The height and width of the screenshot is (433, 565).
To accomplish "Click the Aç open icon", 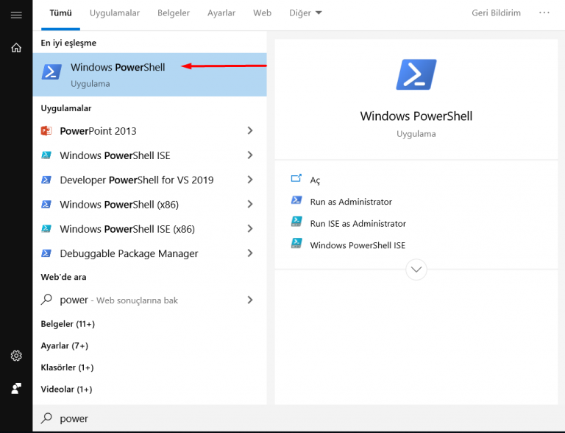I will (x=296, y=178).
